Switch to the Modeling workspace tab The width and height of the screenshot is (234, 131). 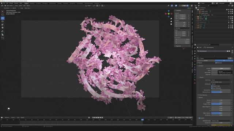tap(32, 3)
